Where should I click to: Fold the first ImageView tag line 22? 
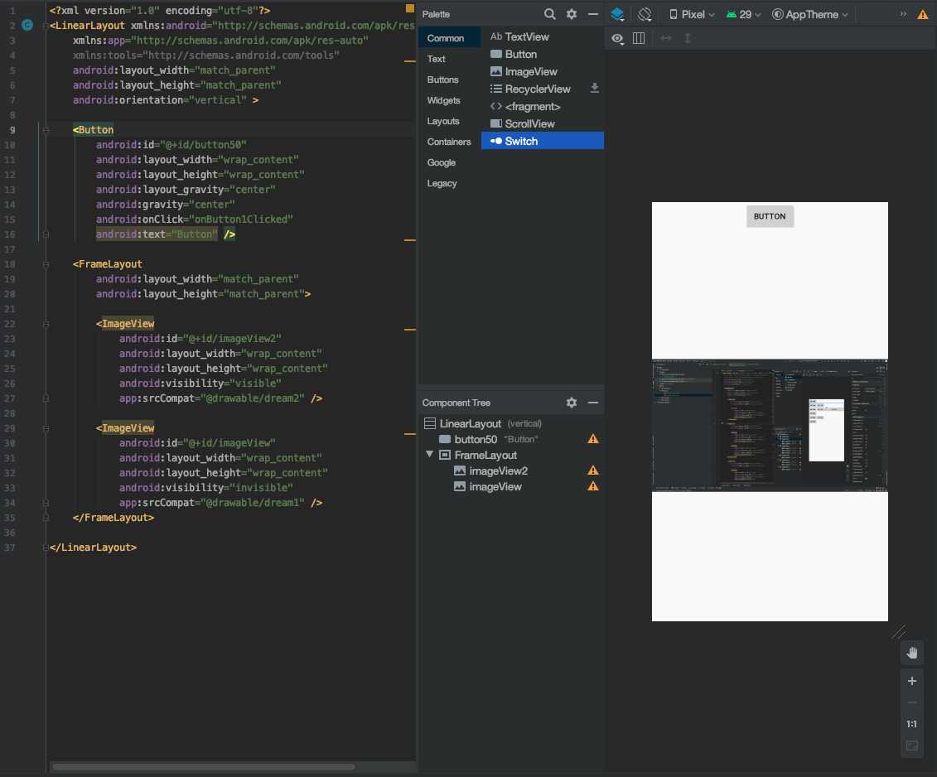click(x=46, y=324)
